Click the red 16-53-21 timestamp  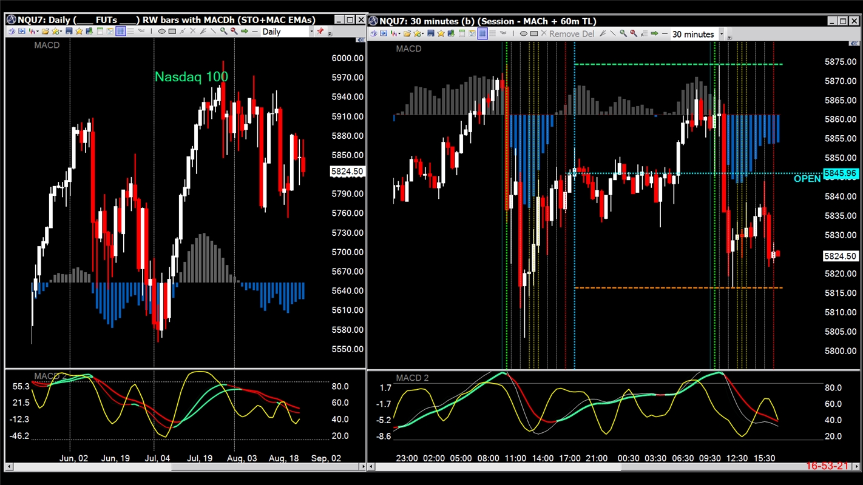point(827,466)
